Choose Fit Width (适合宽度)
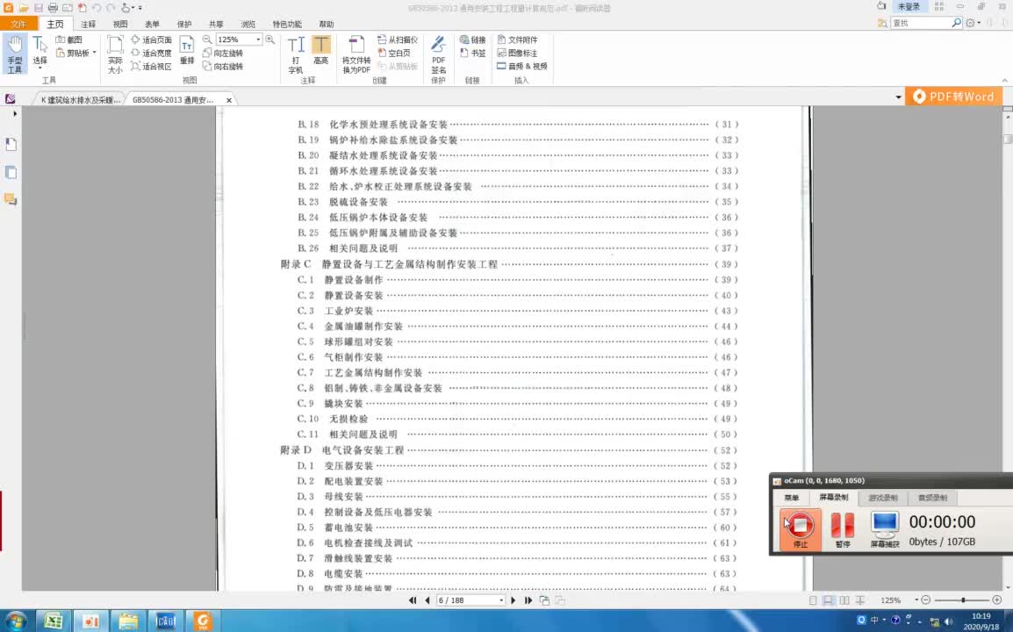Screen dimensions: 1013x632 151,53
